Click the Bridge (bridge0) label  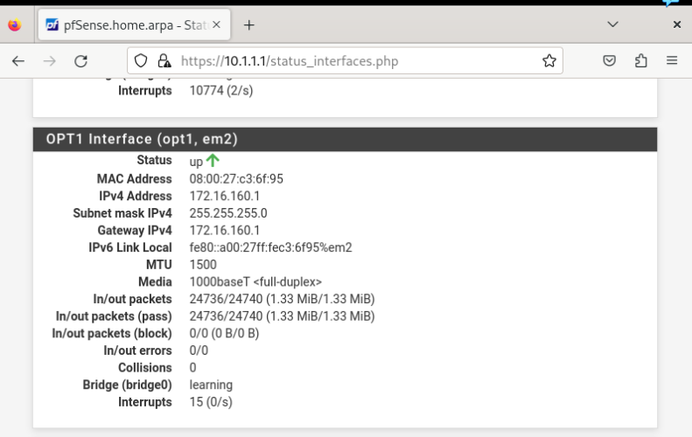(x=127, y=385)
